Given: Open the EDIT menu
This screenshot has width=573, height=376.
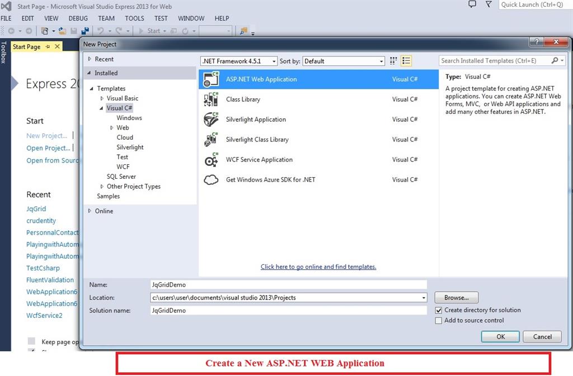Looking at the screenshot, I should [x=28, y=18].
